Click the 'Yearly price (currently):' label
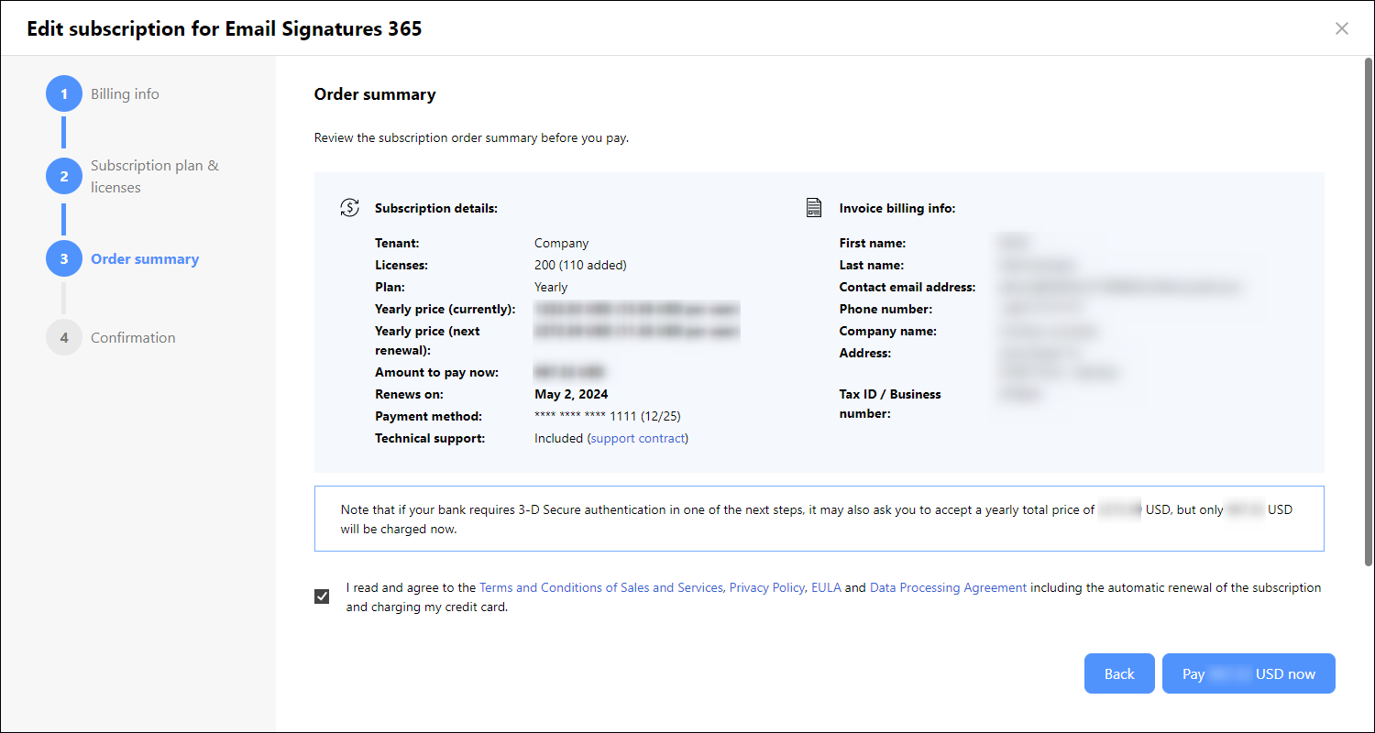 click(445, 309)
